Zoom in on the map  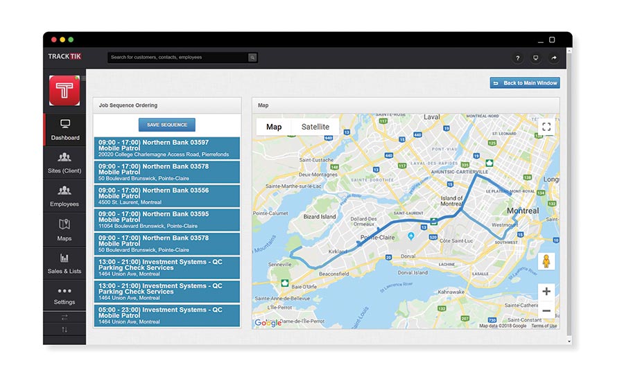546,292
